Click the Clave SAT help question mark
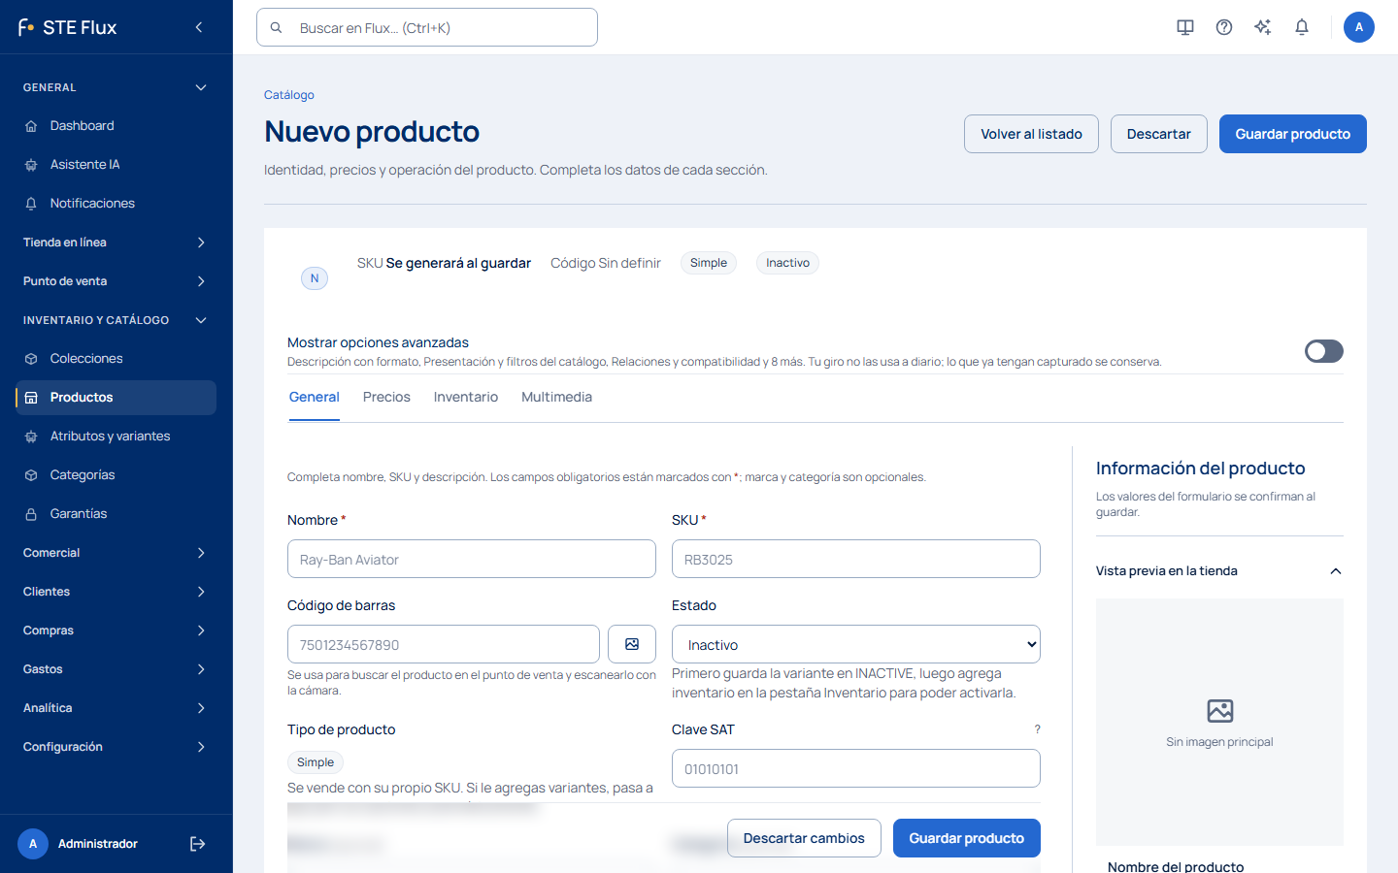This screenshot has height=873, width=1398. (1037, 729)
